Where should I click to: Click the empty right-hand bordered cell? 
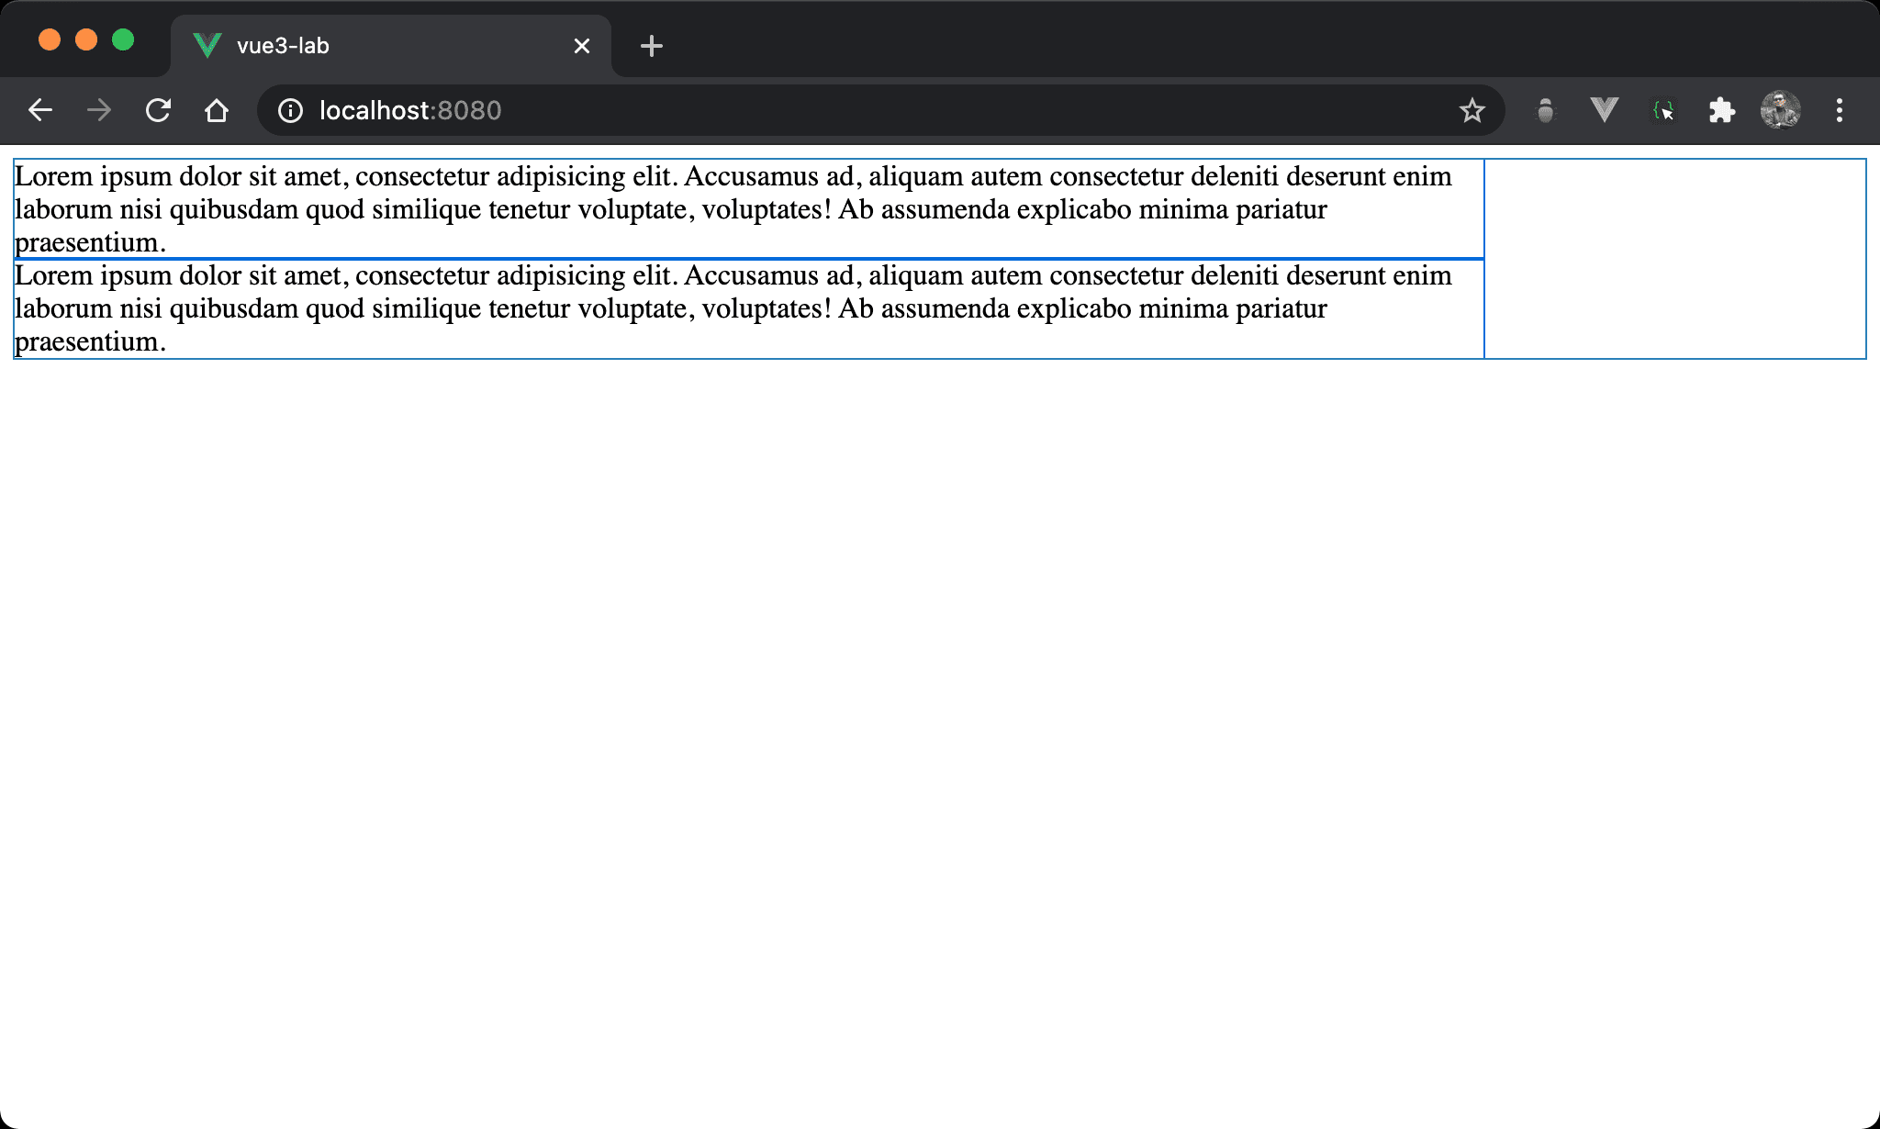(1674, 259)
